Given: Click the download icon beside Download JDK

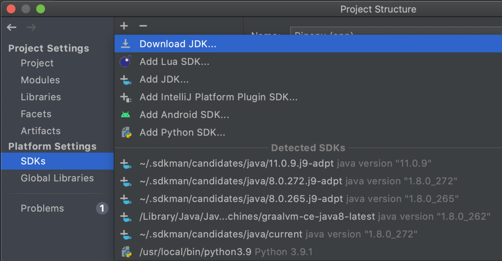Looking at the screenshot, I should coord(125,44).
